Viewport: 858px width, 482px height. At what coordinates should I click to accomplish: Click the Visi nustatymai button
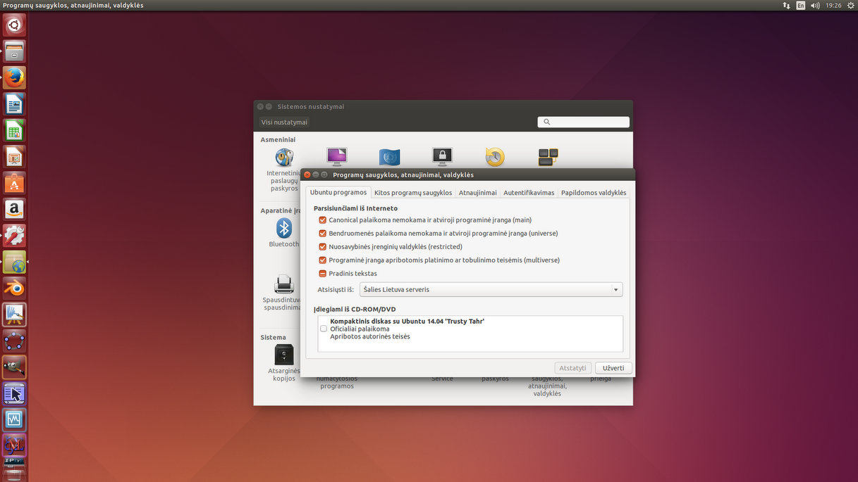tap(284, 122)
